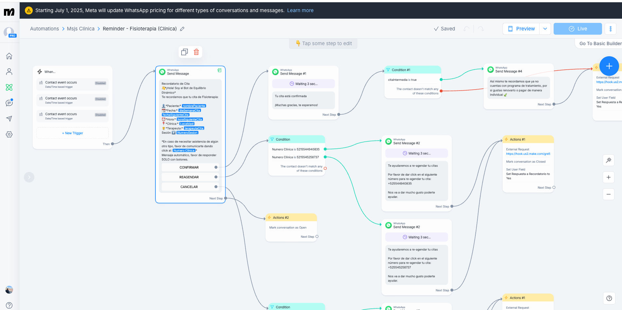Open the Broadcasting paper plane icon

click(x=9, y=119)
